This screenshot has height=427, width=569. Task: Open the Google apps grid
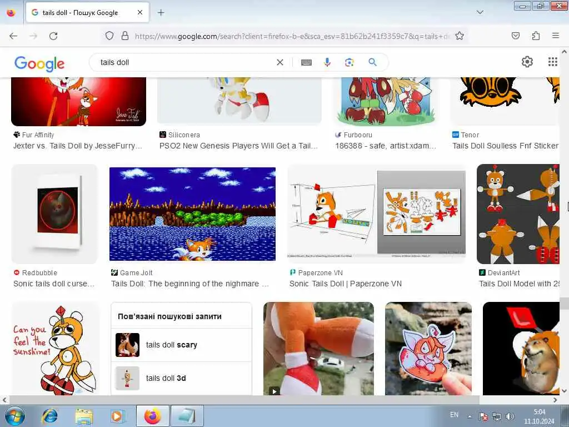pos(552,62)
